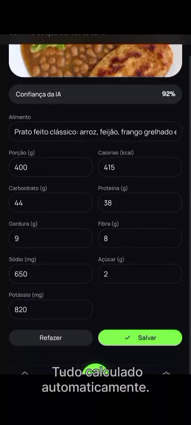The width and height of the screenshot is (191, 425).
Task: Edit the Fibra (g) field showing 8
Action: (140, 238)
